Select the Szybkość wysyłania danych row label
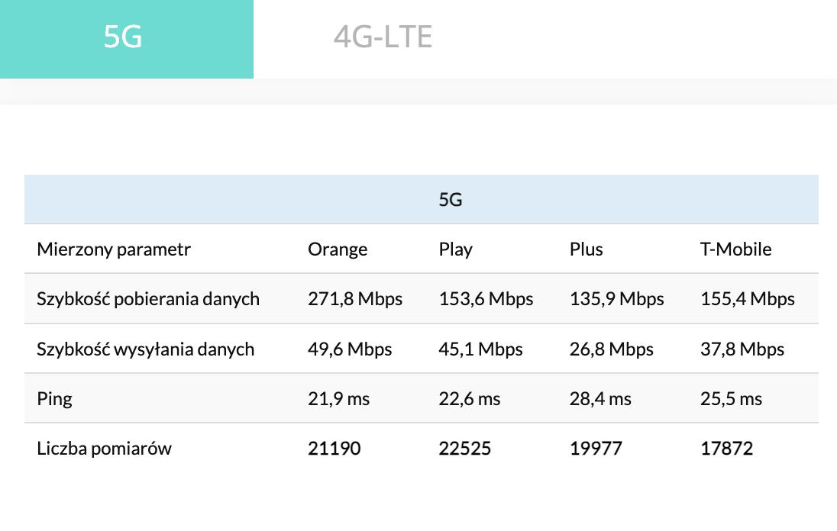The height and width of the screenshot is (531, 837). (x=145, y=349)
